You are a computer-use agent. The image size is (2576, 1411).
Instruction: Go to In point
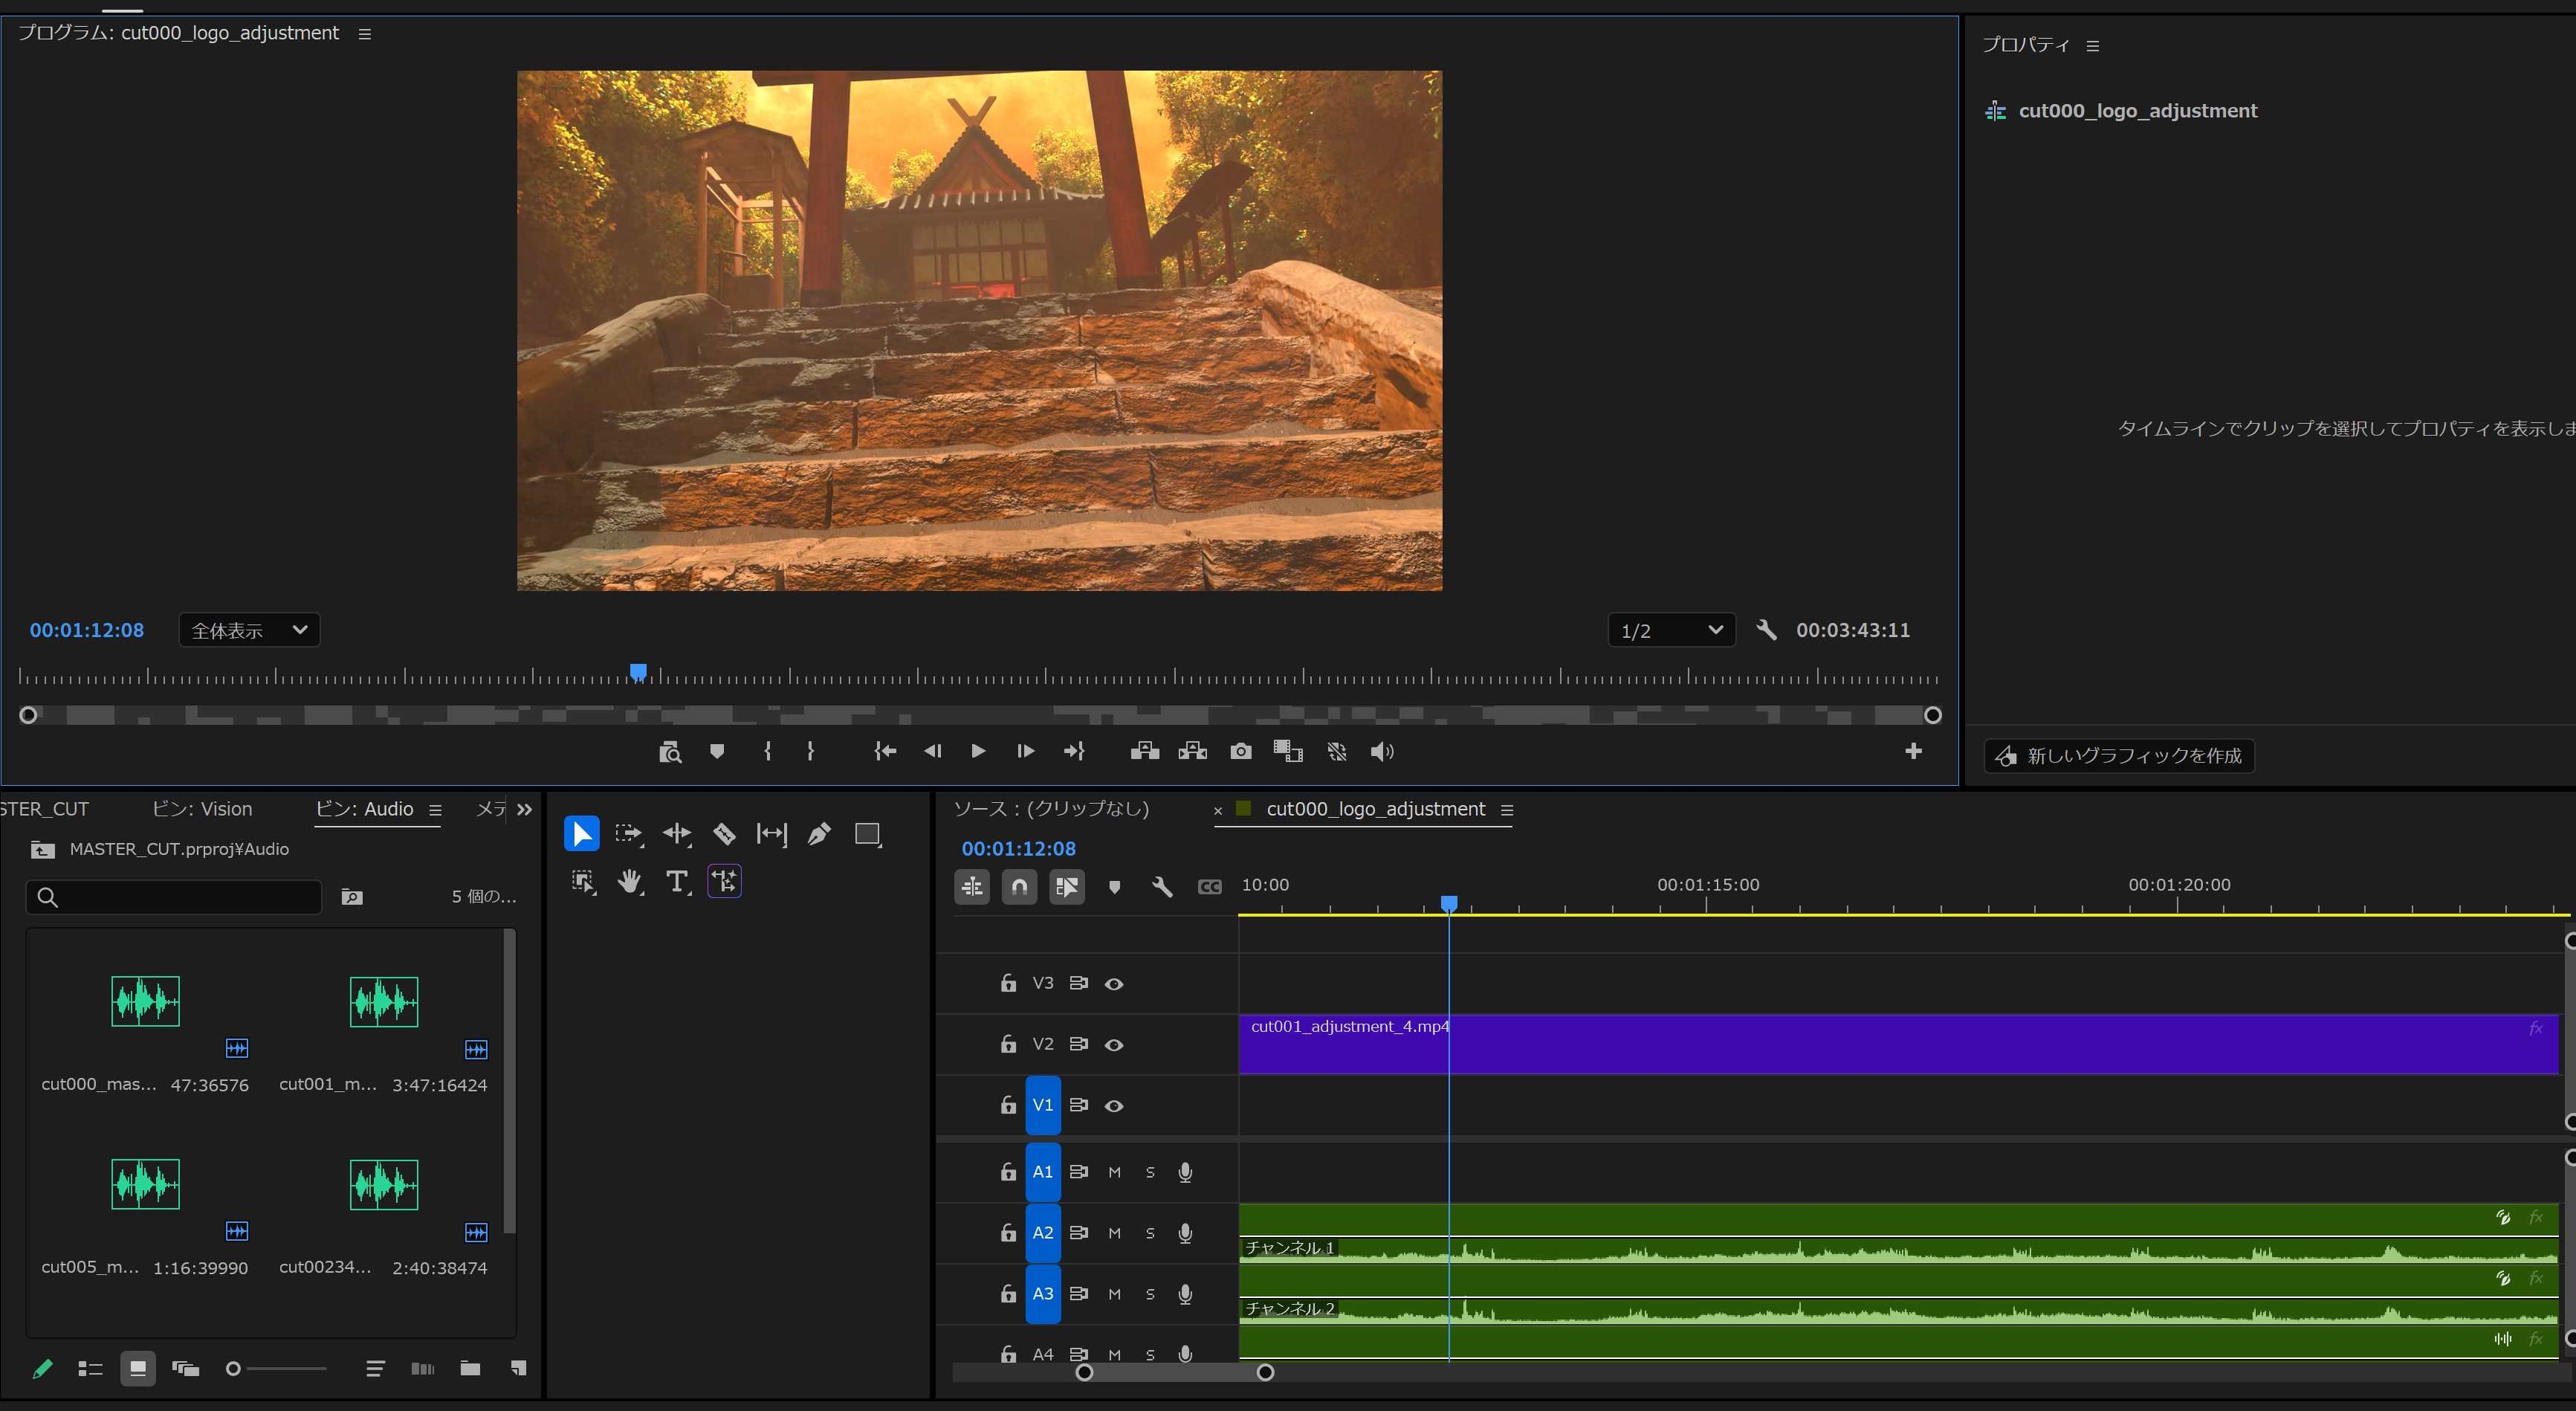885,751
